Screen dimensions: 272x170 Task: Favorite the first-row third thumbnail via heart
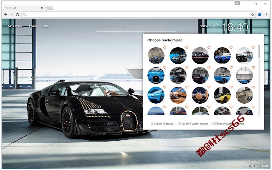click(209, 48)
